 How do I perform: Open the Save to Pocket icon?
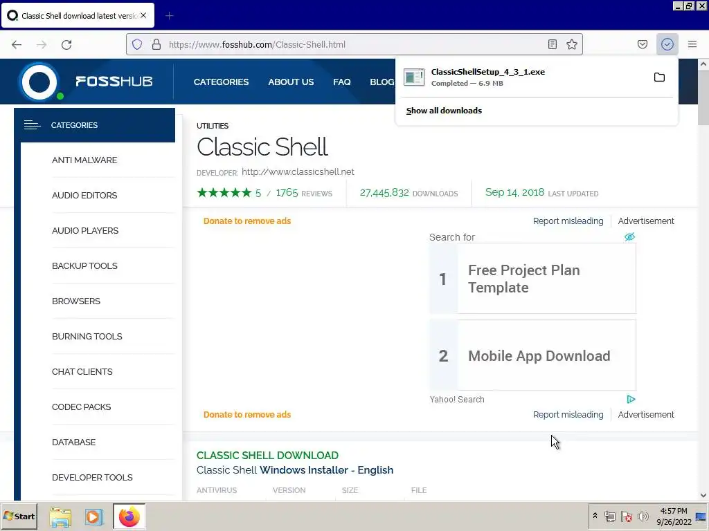pyautogui.click(x=642, y=44)
